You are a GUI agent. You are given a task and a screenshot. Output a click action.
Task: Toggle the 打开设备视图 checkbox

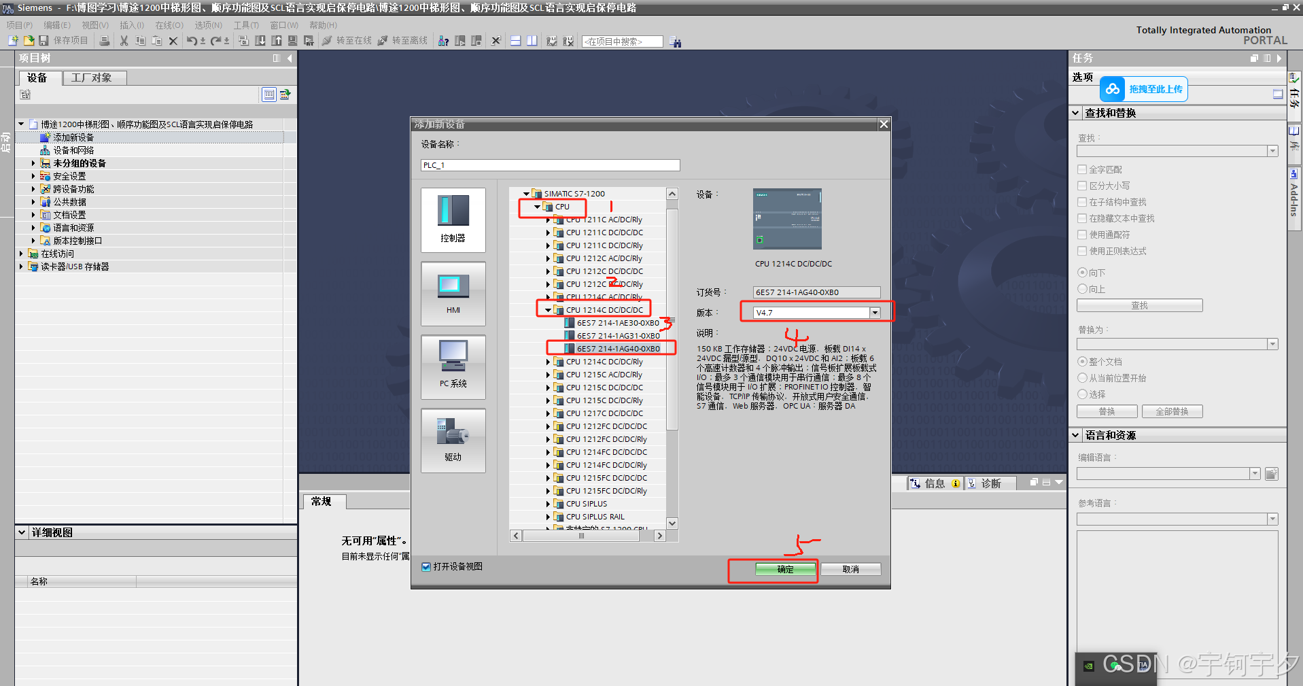click(x=426, y=566)
